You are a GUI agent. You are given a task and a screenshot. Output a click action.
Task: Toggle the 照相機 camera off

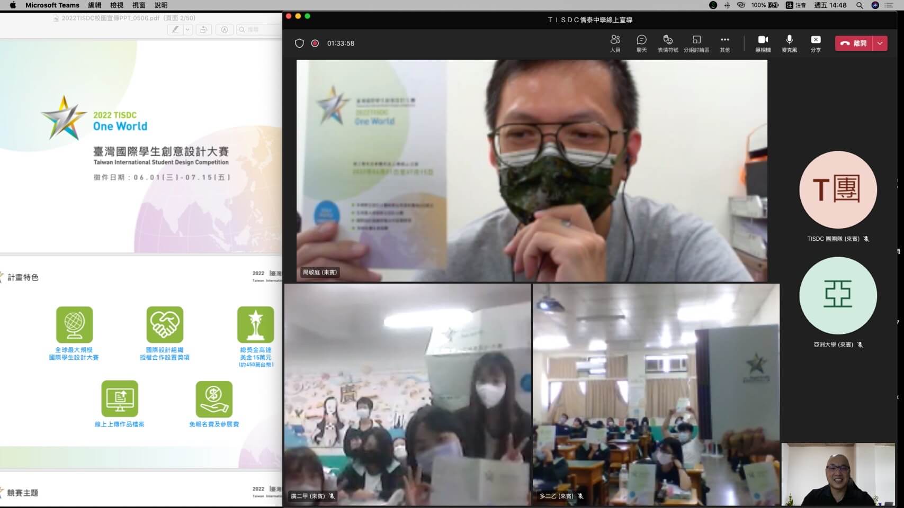point(763,43)
